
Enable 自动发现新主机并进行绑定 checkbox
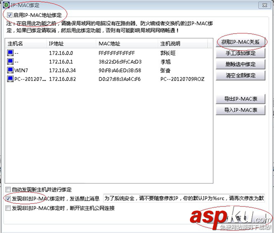8,190
